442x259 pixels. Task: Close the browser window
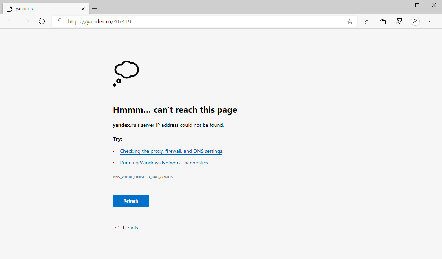click(434, 5)
